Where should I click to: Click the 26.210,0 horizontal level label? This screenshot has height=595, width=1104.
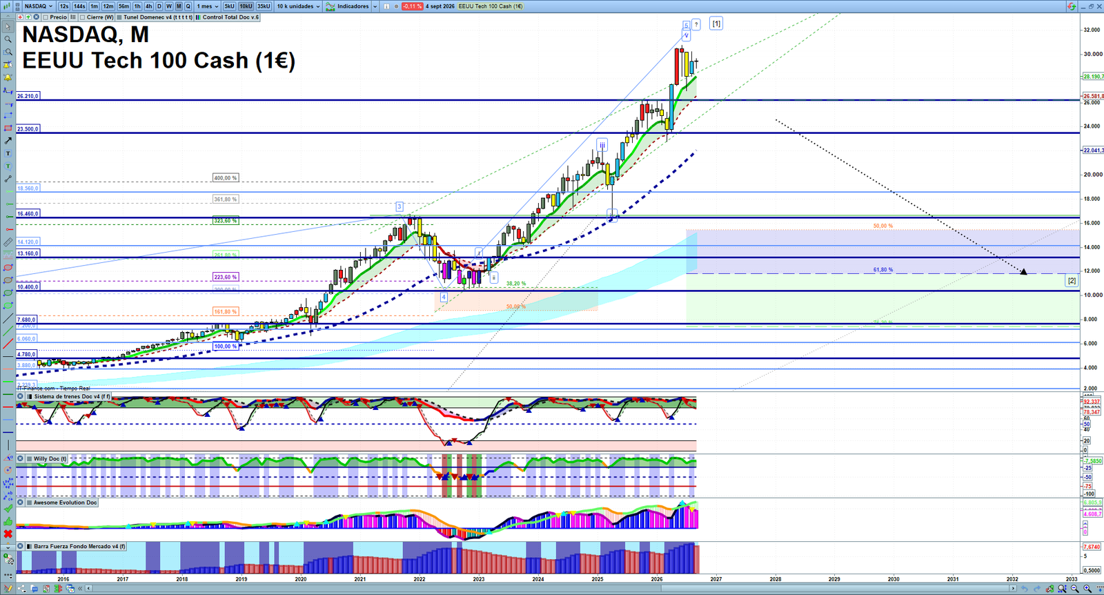pyautogui.click(x=28, y=96)
